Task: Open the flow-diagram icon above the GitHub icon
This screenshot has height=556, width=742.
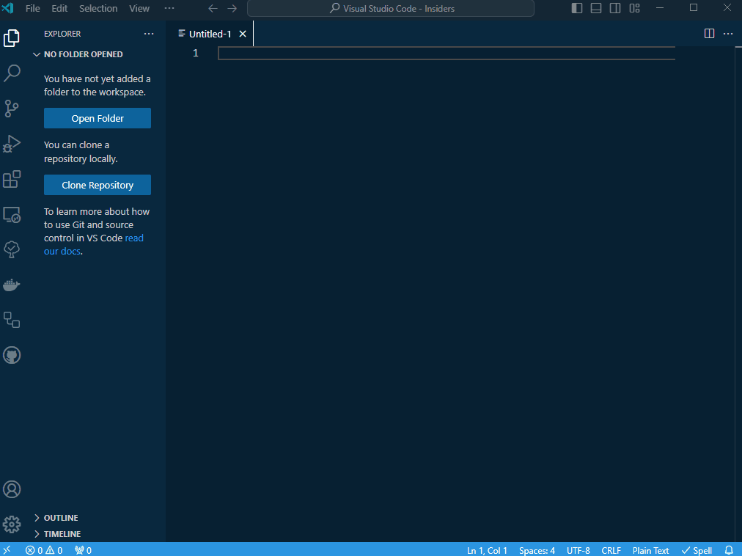Action: coord(11,320)
